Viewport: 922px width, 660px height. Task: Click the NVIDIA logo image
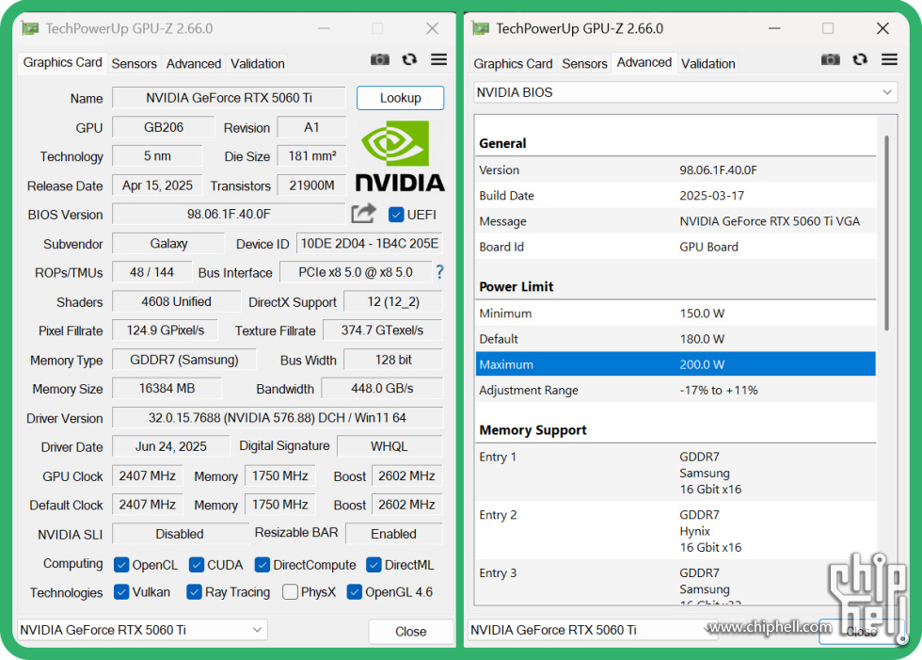click(400, 156)
